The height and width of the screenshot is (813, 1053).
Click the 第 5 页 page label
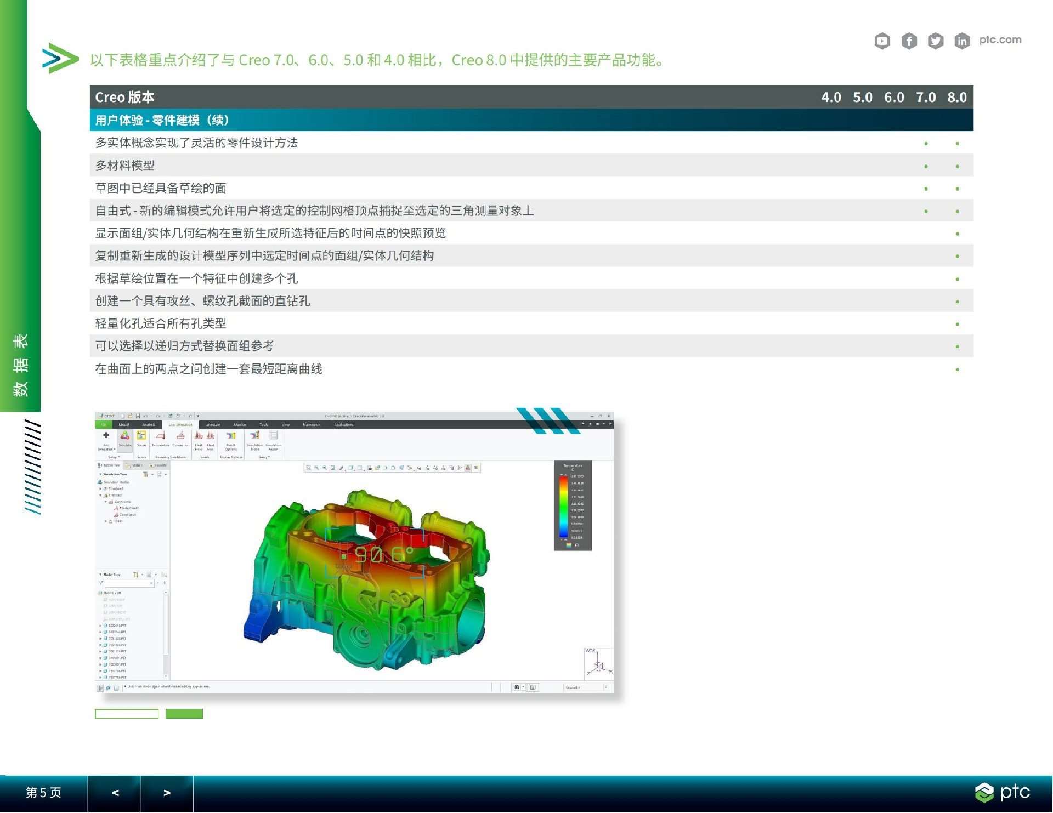click(43, 793)
